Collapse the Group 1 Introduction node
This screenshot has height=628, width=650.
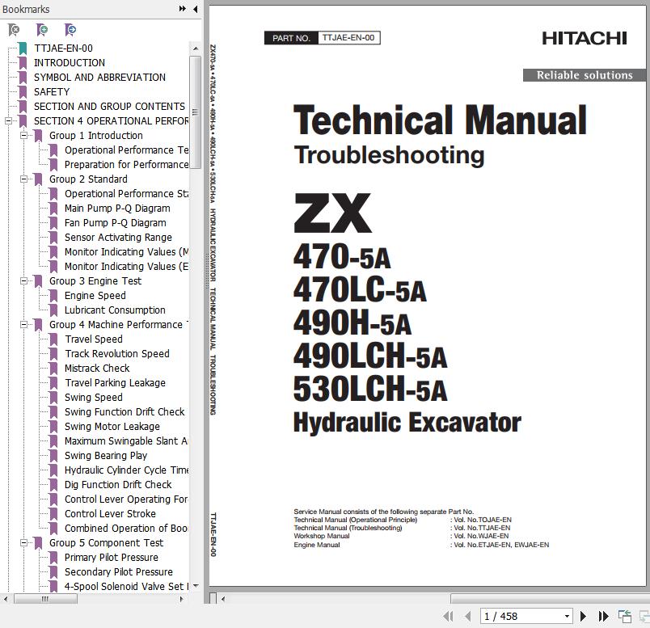tap(23, 136)
